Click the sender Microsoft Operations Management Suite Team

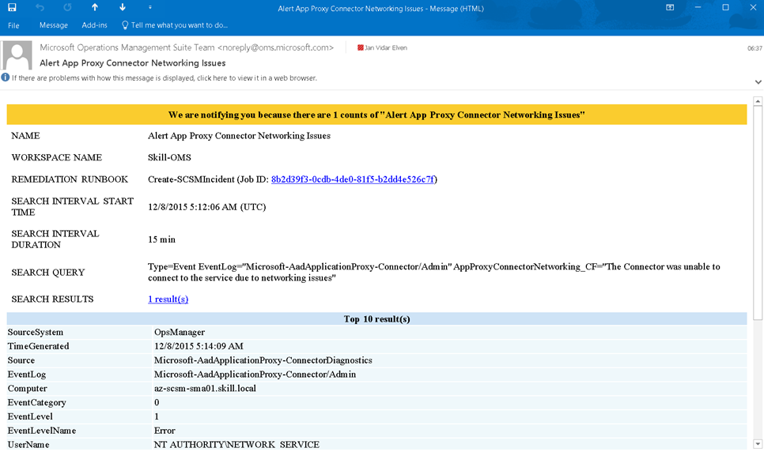coord(187,47)
